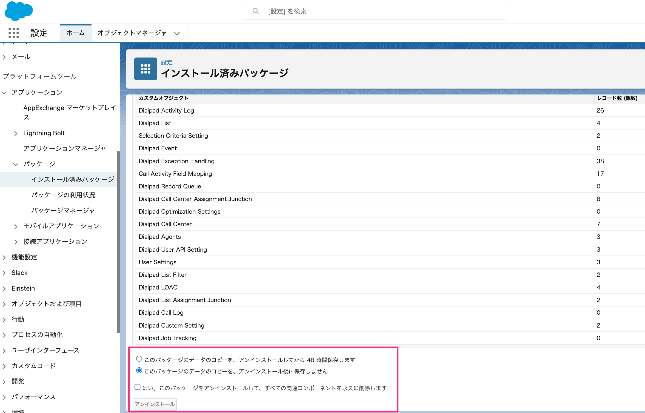Expand the 開発 chevron
The height and width of the screenshot is (413, 645).
[4, 382]
